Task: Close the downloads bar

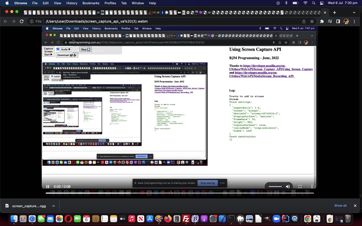Action: pos(355,206)
